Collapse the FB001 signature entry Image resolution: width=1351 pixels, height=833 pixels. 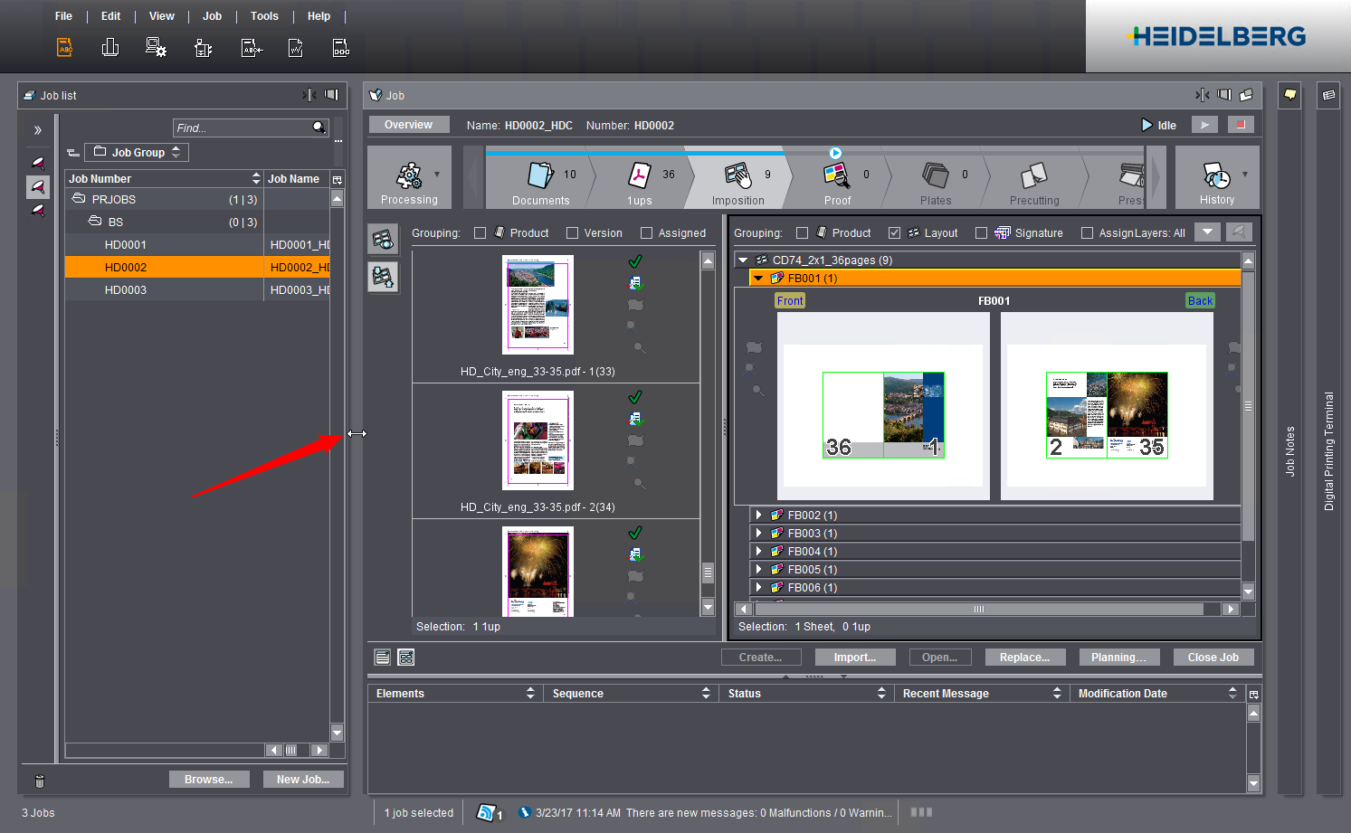pyautogui.click(x=758, y=278)
